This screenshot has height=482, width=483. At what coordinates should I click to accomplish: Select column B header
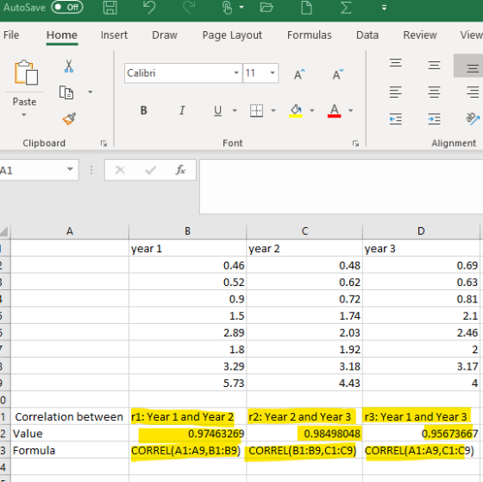pos(188,231)
